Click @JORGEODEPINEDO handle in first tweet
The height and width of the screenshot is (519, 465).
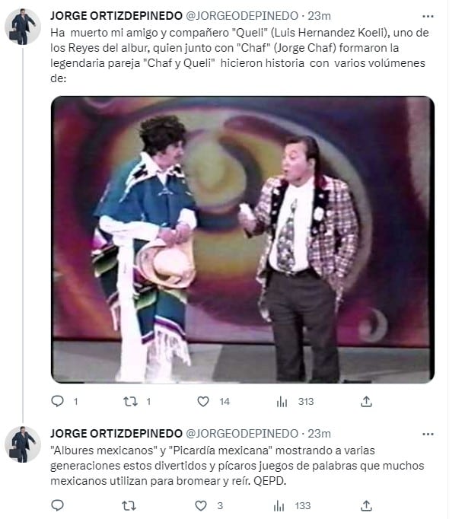click(242, 15)
